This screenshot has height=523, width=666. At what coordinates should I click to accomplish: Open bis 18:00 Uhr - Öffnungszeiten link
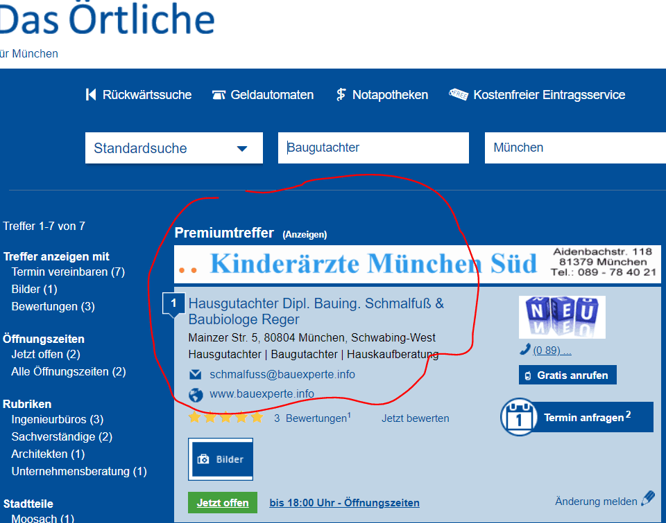click(345, 503)
